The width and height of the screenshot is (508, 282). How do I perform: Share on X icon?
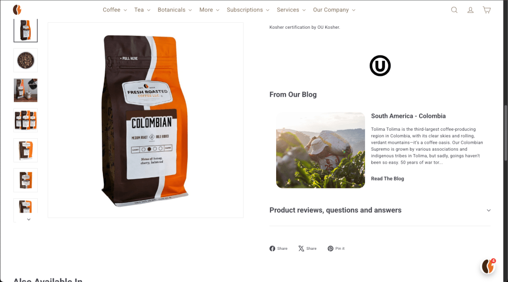(x=301, y=248)
